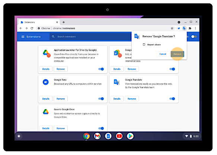Disable Application Launcher For Drive extension

pos(101,69)
